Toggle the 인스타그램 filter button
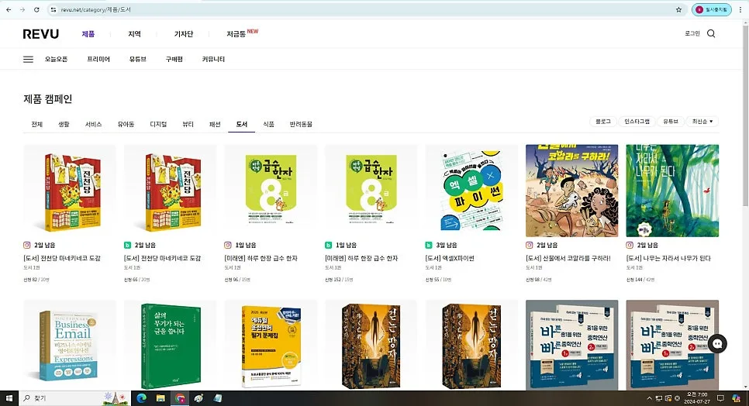Screen dimensions: 749x406 [637, 122]
